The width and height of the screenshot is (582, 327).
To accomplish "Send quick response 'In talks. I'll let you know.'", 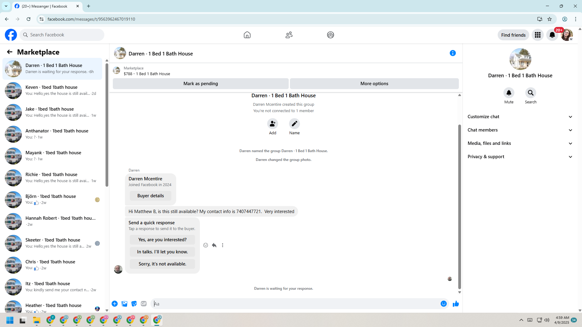I will point(163,252).
